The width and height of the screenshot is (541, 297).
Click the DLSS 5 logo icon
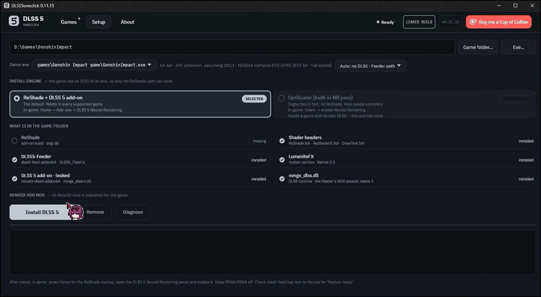click(14, 21)
